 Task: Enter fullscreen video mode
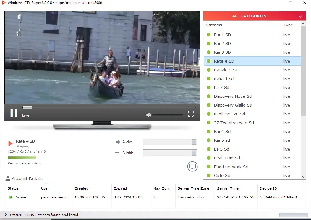(x=191, y=113)
